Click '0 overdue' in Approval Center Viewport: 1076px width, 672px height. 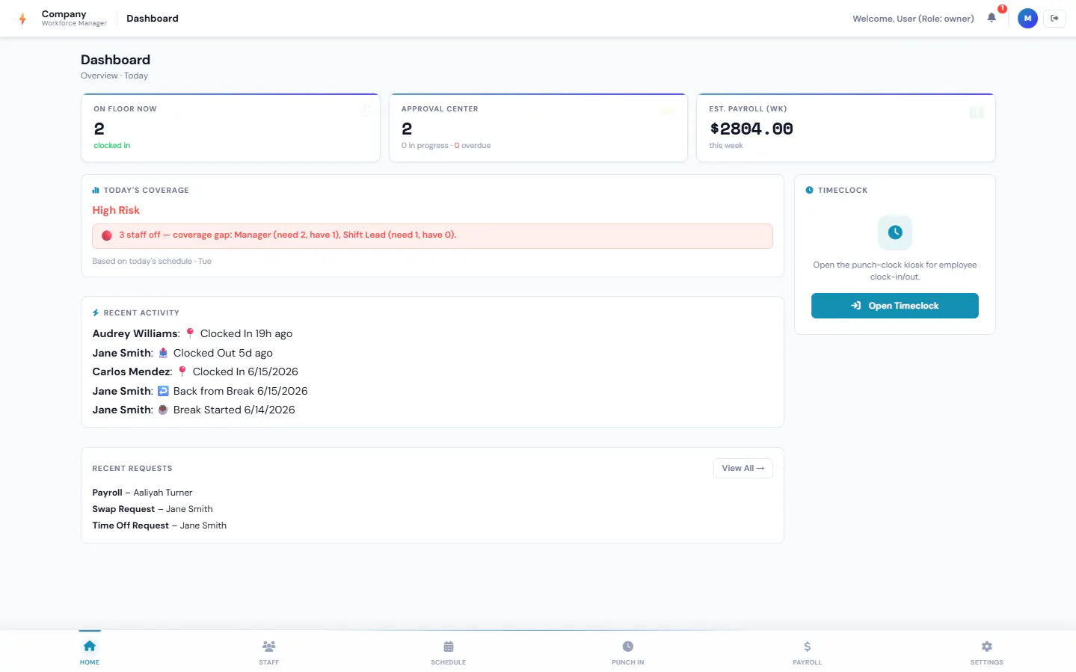click(x=473, y=146)
